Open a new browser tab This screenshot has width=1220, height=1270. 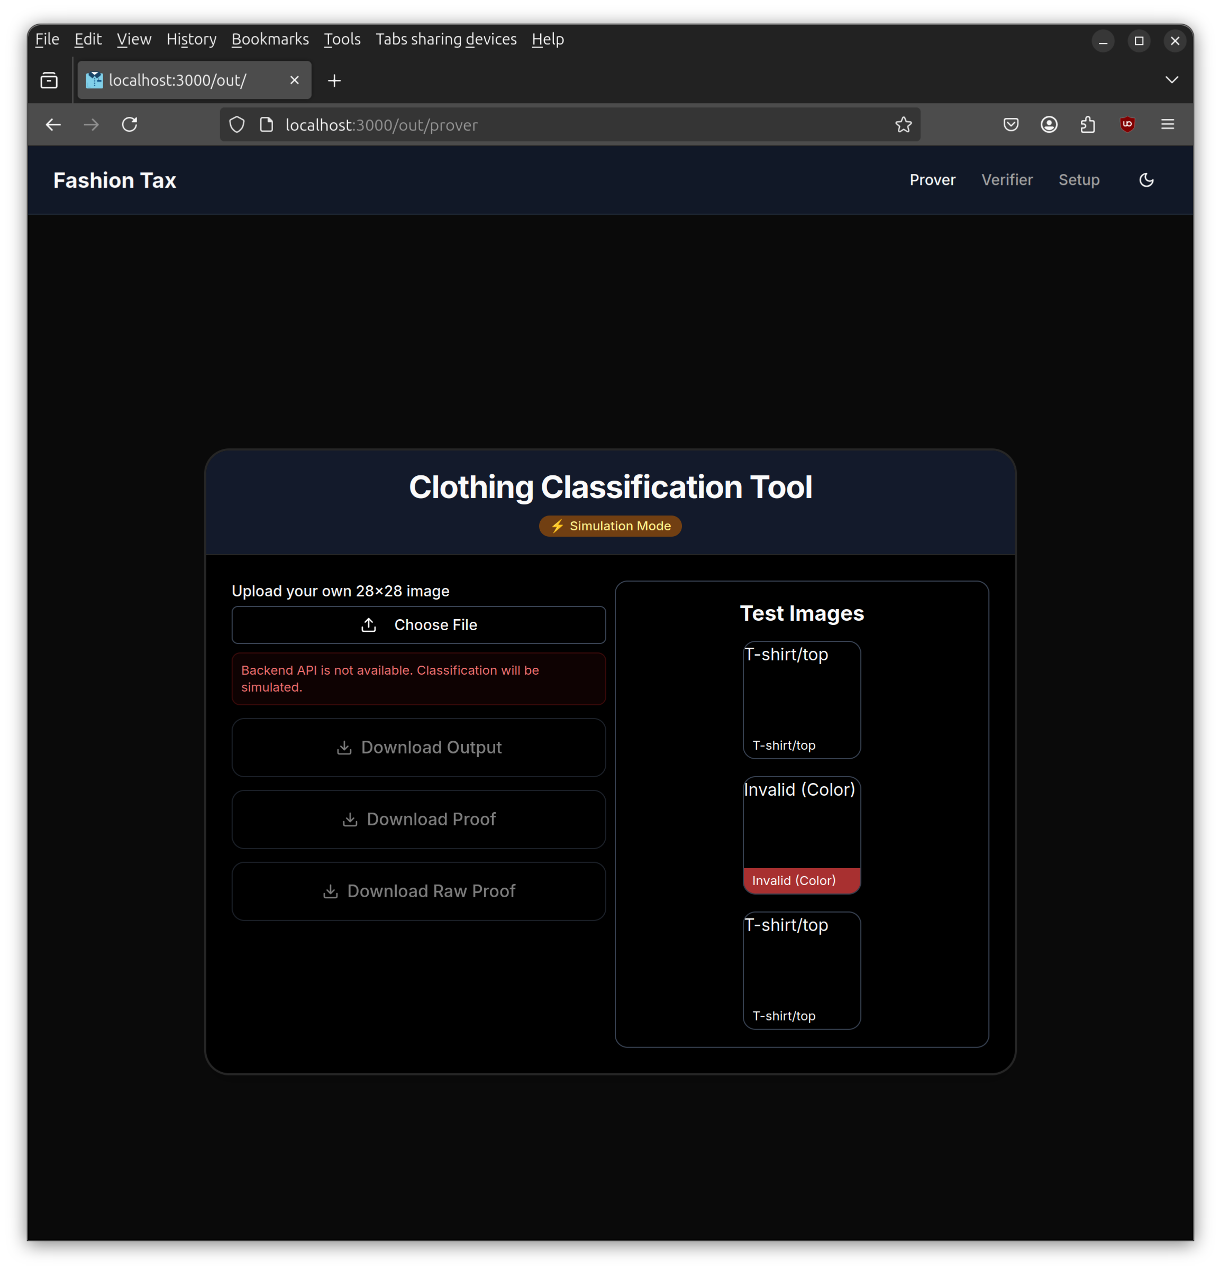coord(334,80)
